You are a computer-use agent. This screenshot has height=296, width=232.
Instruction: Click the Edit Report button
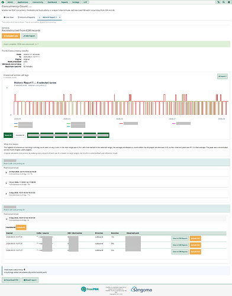click(29, 36)
